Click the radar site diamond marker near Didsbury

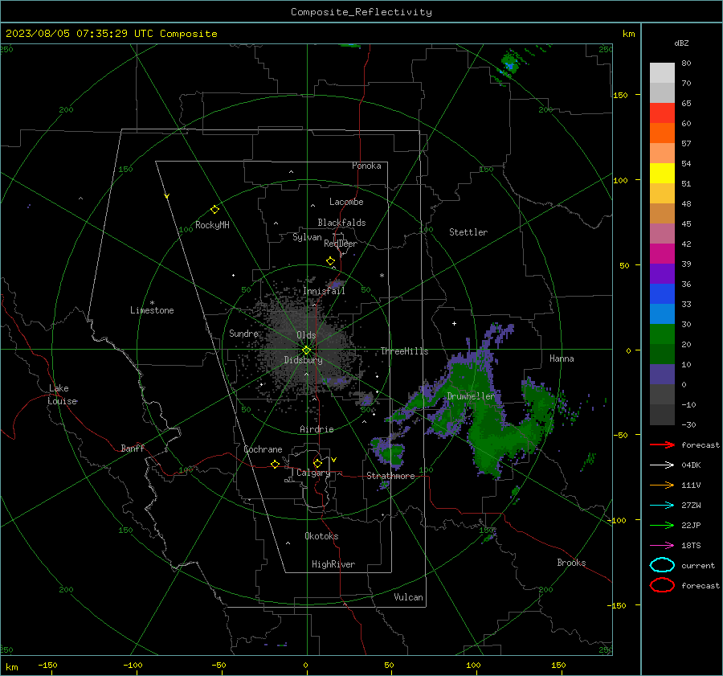tap(307, 350)
